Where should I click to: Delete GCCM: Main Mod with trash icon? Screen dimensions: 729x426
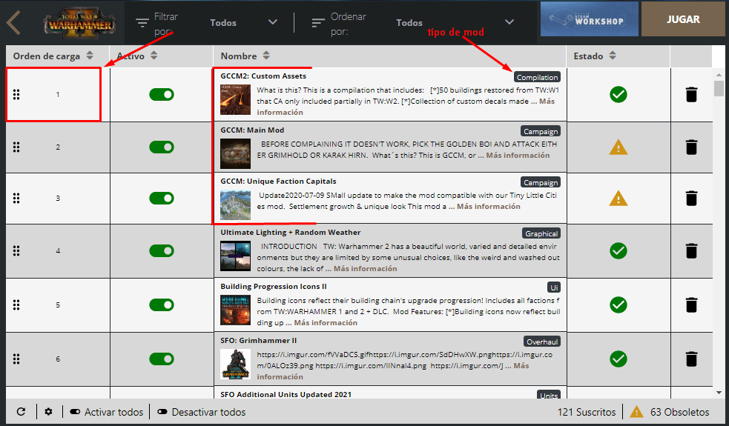[691, 147]
